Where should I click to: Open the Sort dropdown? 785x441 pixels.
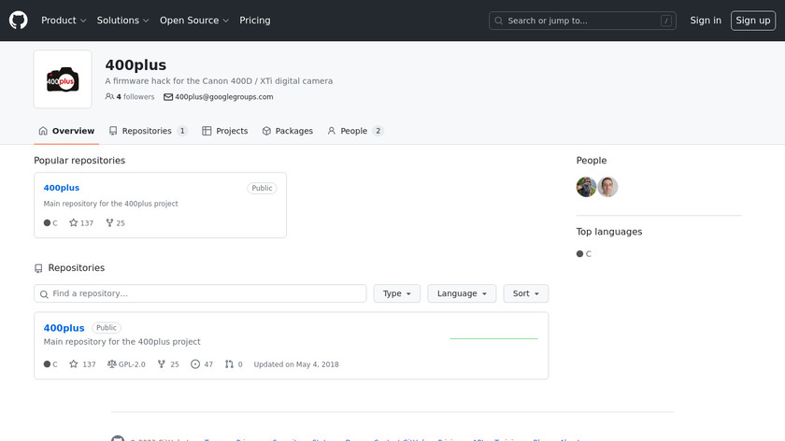(x=525, y=293)
